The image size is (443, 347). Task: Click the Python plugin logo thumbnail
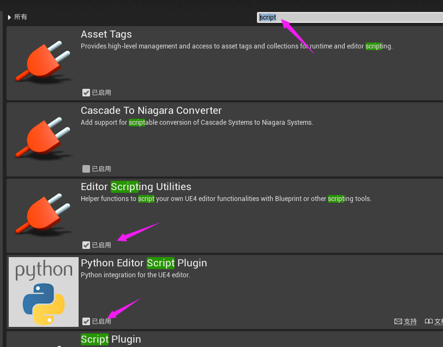pos(44,291)
